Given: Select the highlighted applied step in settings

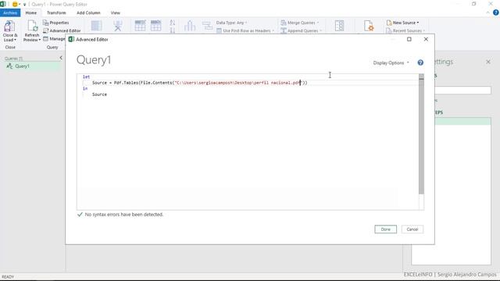Looking at the screenshot, I should click(x=463, y=121).
